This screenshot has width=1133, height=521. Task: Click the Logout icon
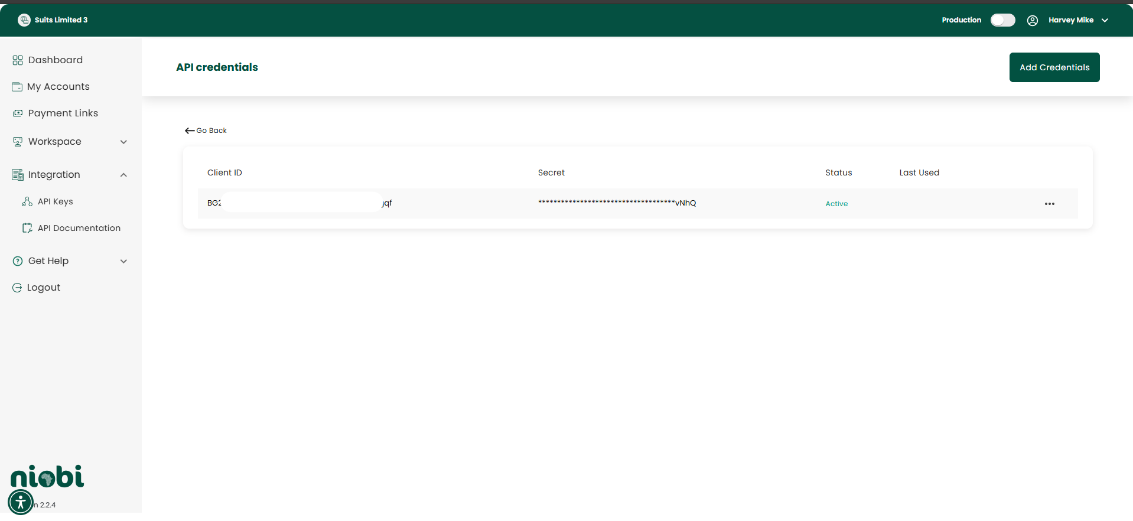17,288
